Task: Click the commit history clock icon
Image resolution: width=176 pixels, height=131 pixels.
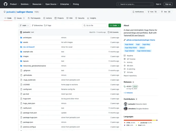Action: pos(108,32)
